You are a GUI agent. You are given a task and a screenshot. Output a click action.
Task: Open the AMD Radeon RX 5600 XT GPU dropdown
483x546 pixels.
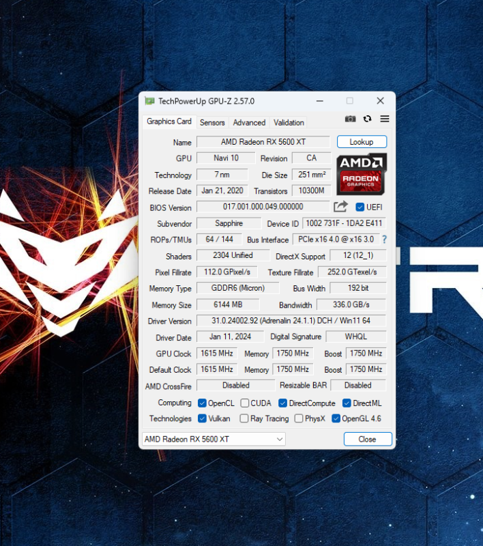(x=214, y=439)
